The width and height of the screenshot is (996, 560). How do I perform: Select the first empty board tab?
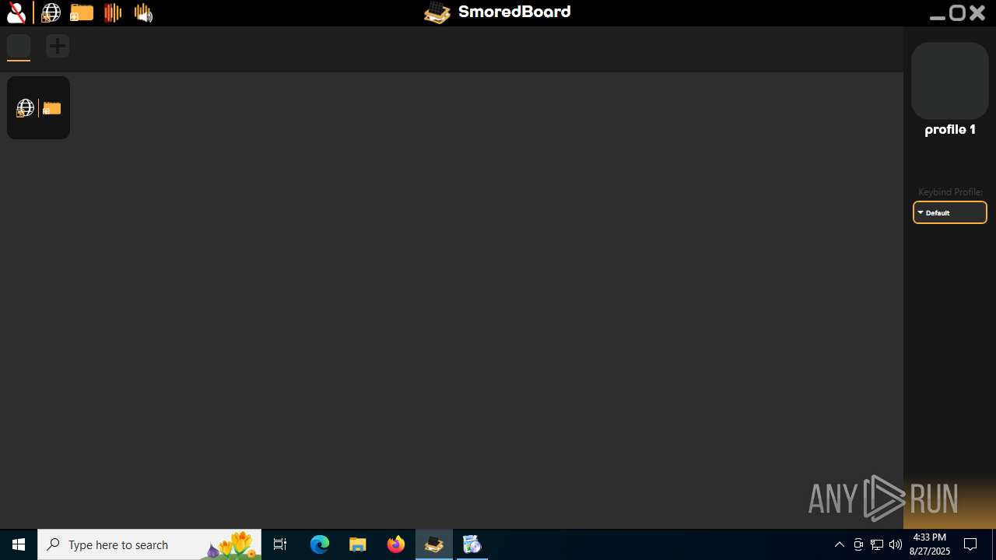tap(19, 47)
